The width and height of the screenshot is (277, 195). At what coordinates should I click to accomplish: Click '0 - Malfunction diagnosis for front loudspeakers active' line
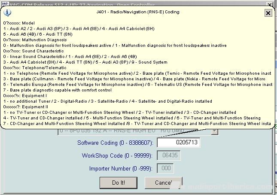click(115, 46)
